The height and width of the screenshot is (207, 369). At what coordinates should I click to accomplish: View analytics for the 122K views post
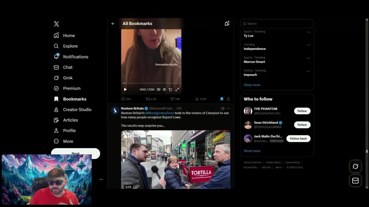pos(201,99)
